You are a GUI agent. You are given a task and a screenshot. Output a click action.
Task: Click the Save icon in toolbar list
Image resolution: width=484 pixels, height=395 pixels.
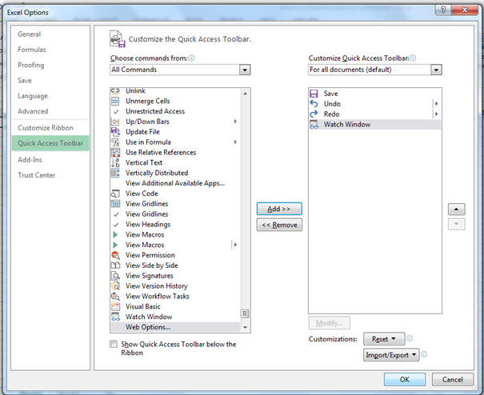click(314, 94)
